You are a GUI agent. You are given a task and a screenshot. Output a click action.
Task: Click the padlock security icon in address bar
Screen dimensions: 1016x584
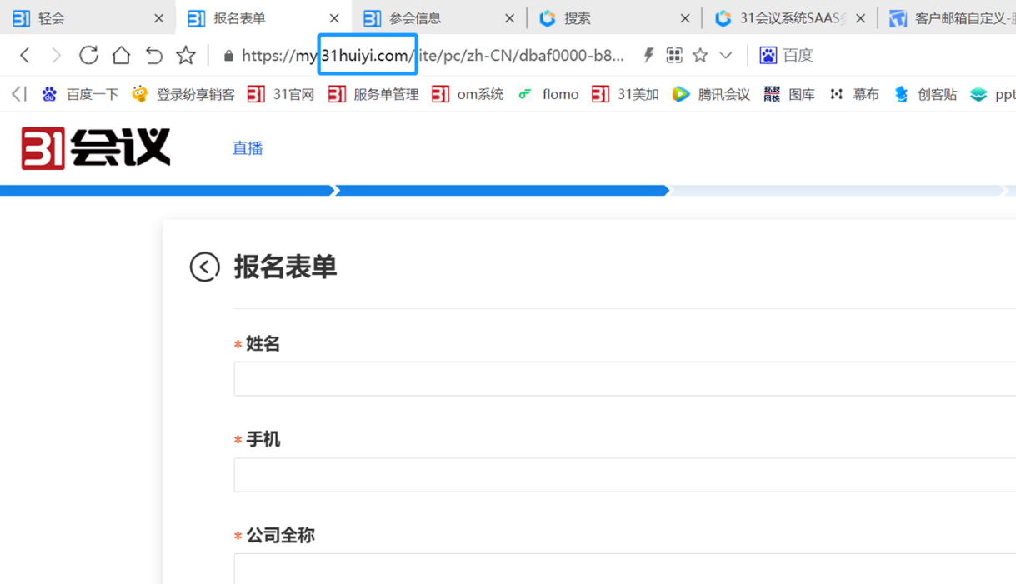pos(228,57)
